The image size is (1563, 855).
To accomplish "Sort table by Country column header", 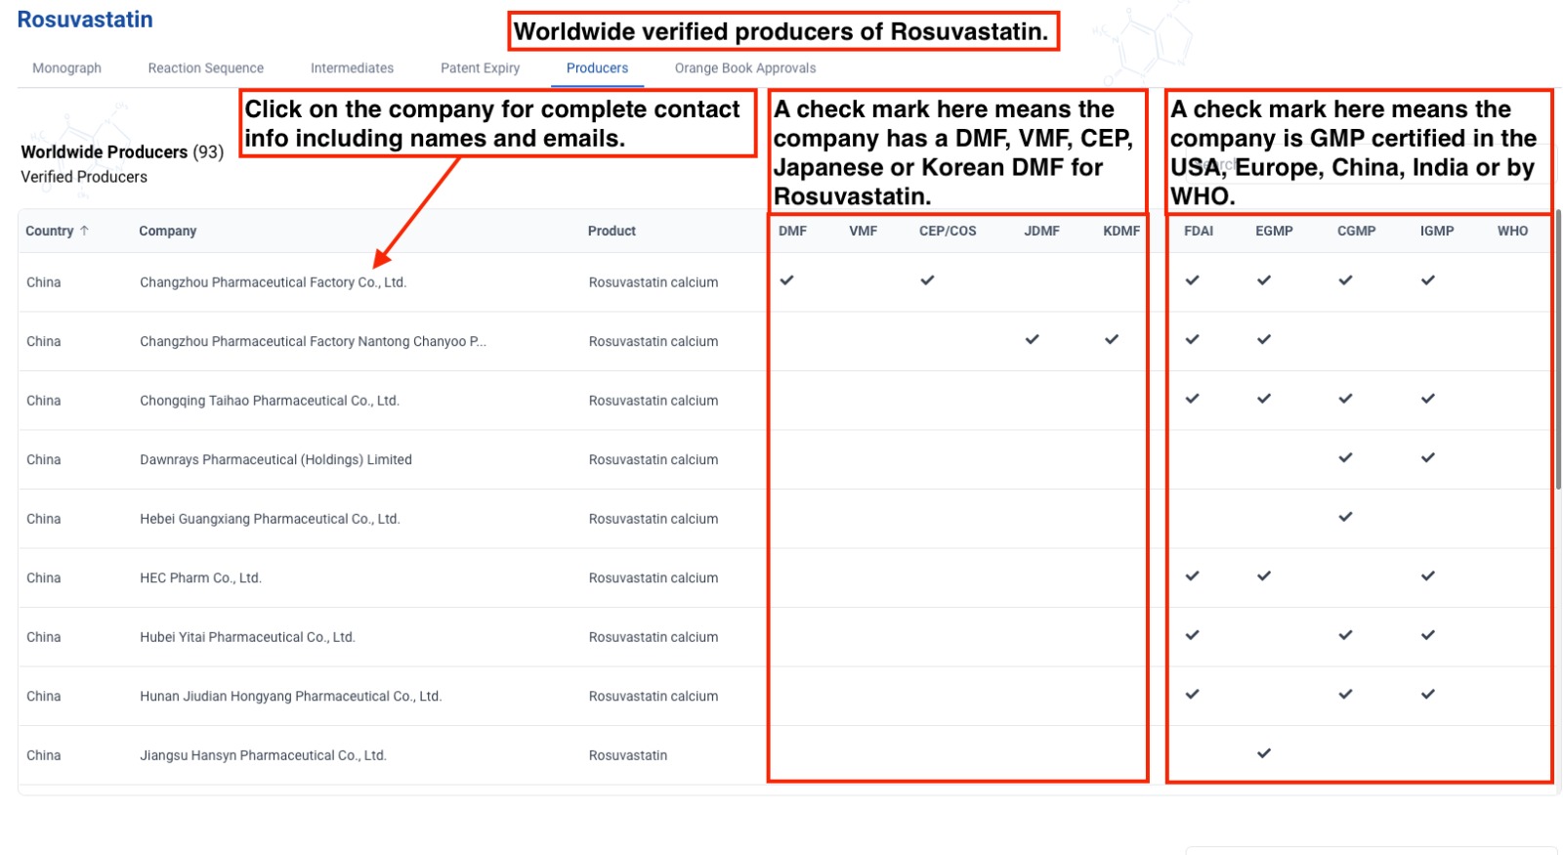I will click(49, 231).
